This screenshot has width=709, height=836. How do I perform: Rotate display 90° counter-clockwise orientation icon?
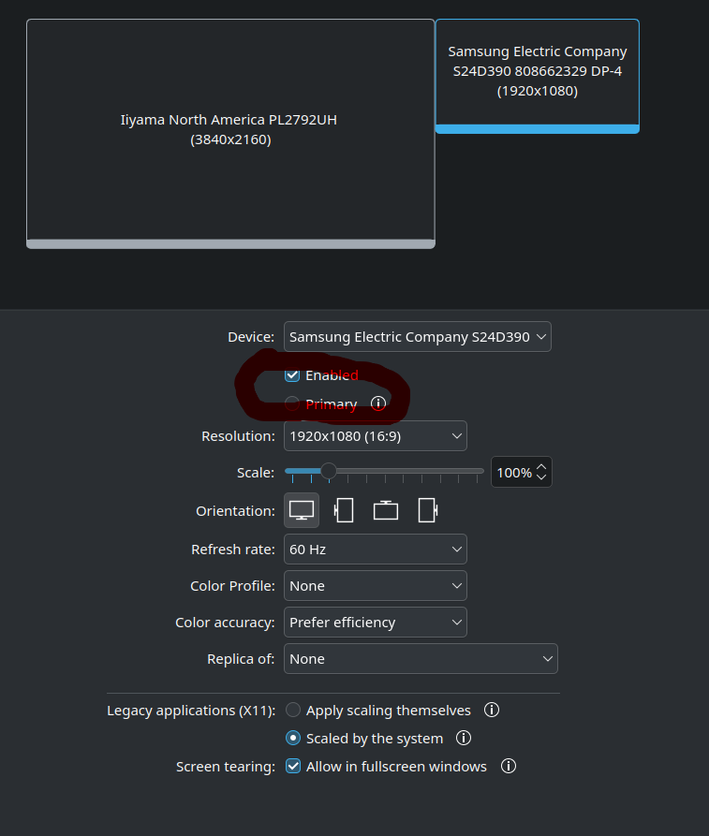[x=344, y=511]
